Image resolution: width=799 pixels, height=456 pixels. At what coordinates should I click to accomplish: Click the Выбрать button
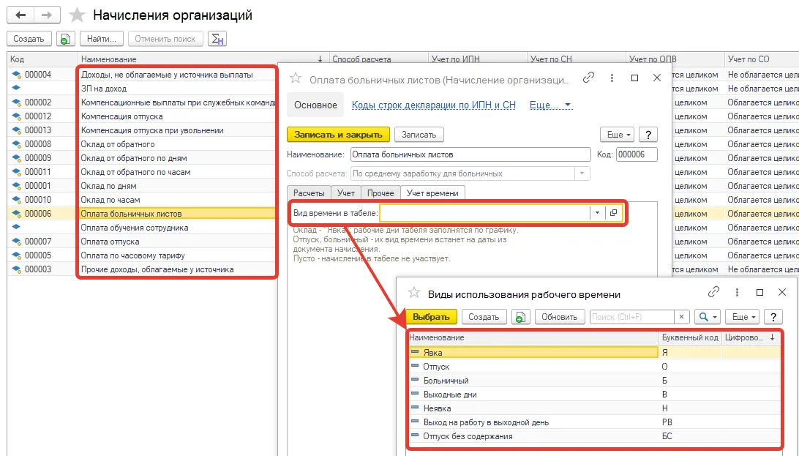tap(431, 317)
